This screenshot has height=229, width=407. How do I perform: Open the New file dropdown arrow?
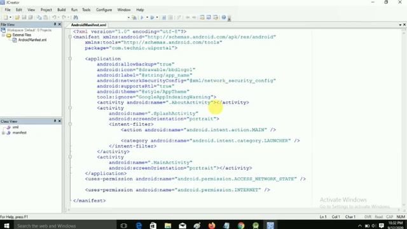click(x=10, y=17)
